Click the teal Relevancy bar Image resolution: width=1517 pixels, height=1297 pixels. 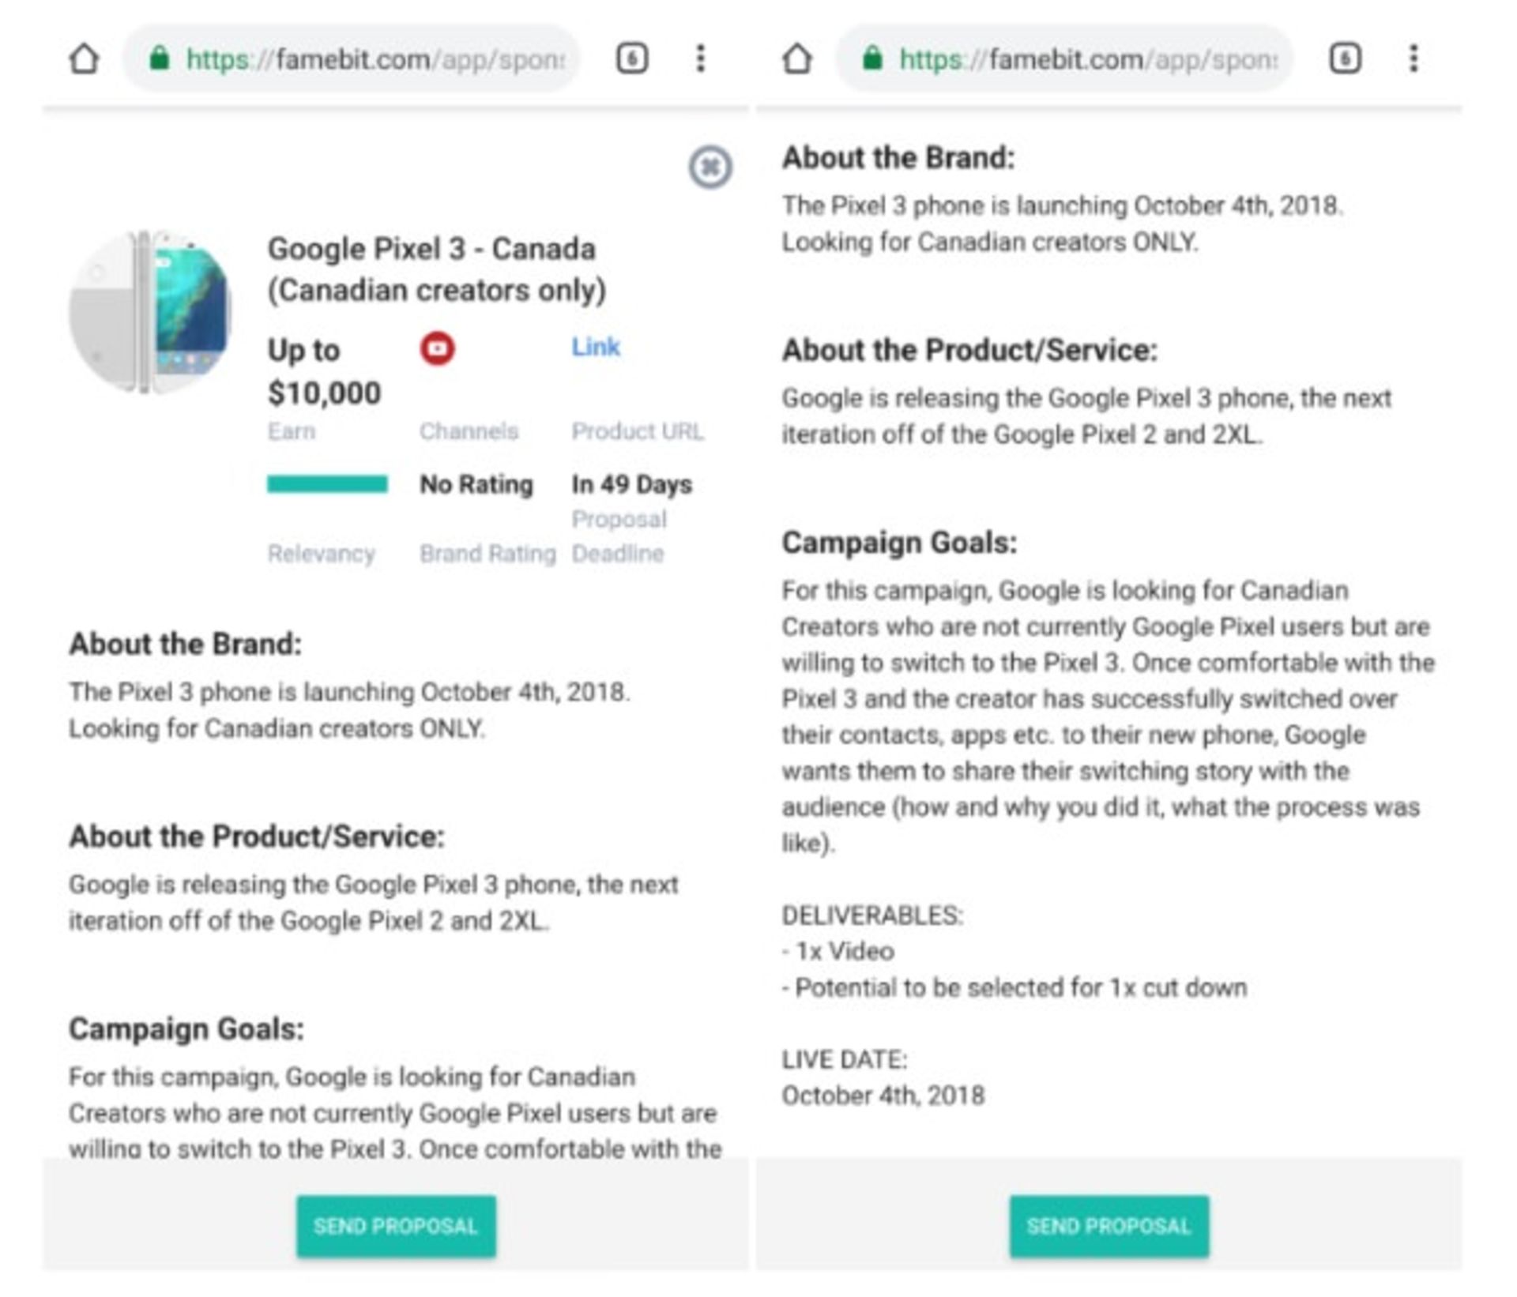[327, 483]
